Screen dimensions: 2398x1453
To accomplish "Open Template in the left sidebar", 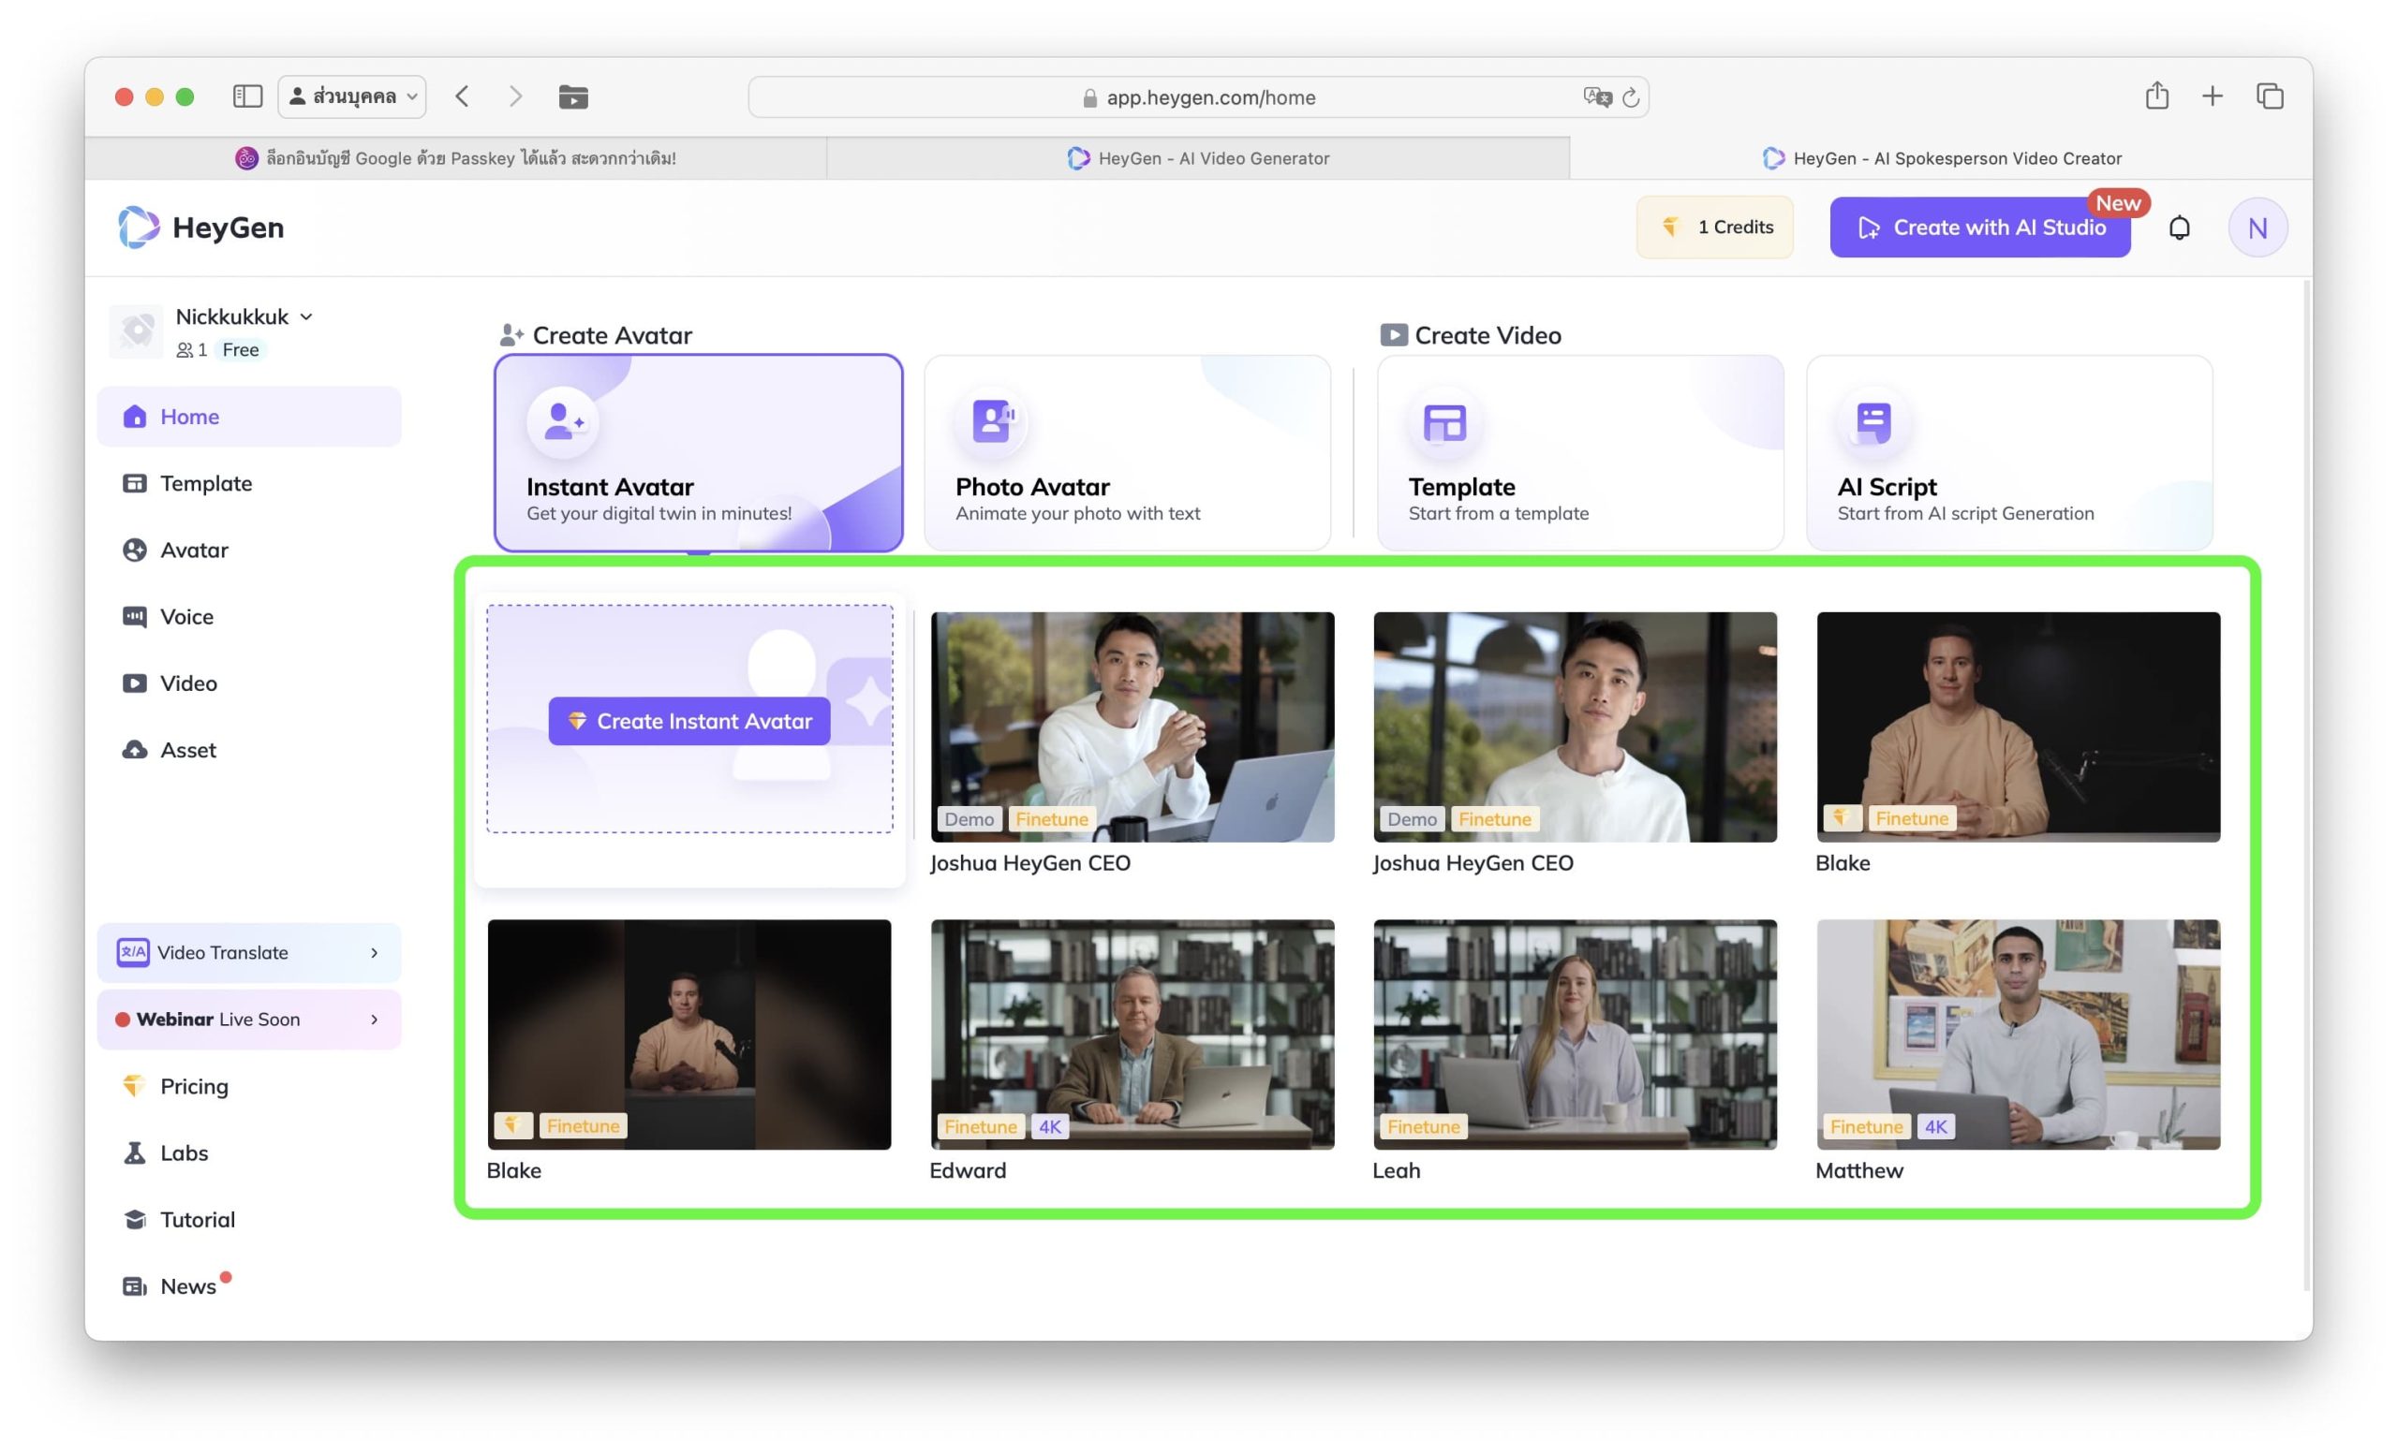I will tap(205, 483).
